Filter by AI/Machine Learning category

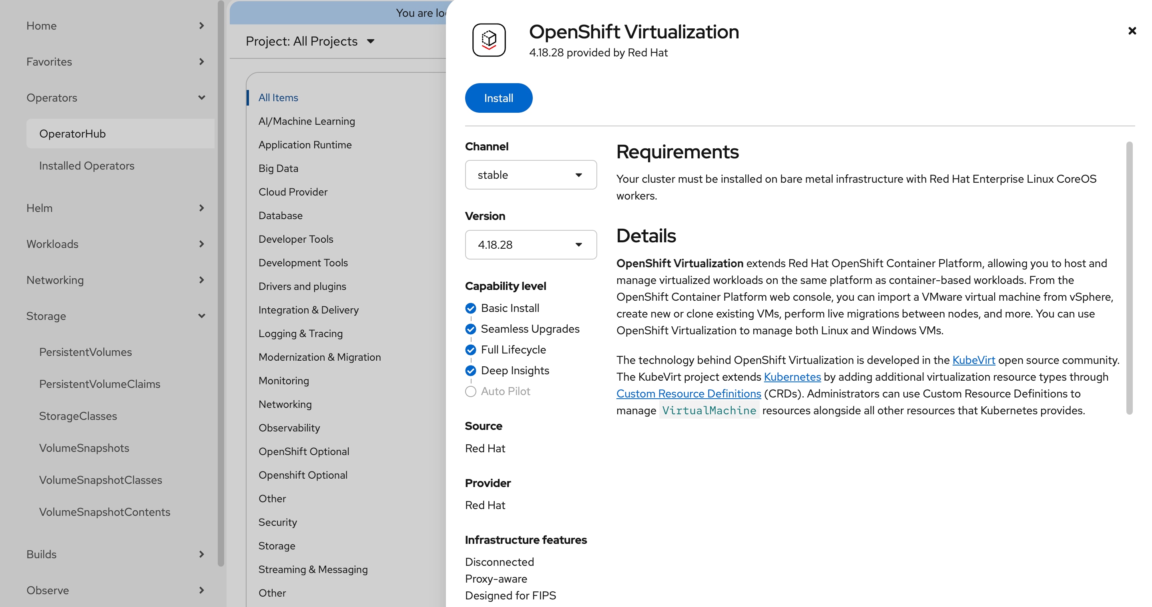(x=307, y=121)
